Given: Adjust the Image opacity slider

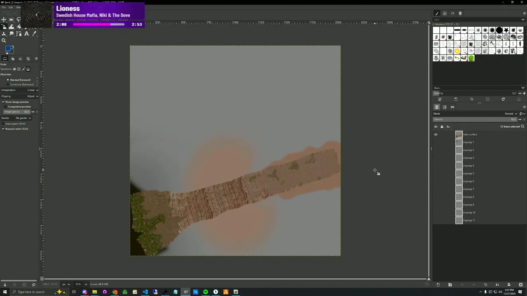Looking at the screenshot, I should coord(17,112).
